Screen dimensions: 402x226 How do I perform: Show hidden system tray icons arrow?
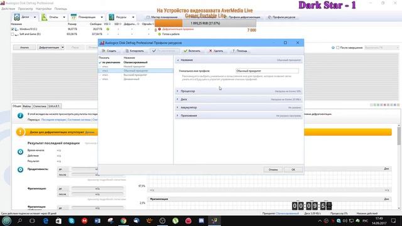[320, 220]
